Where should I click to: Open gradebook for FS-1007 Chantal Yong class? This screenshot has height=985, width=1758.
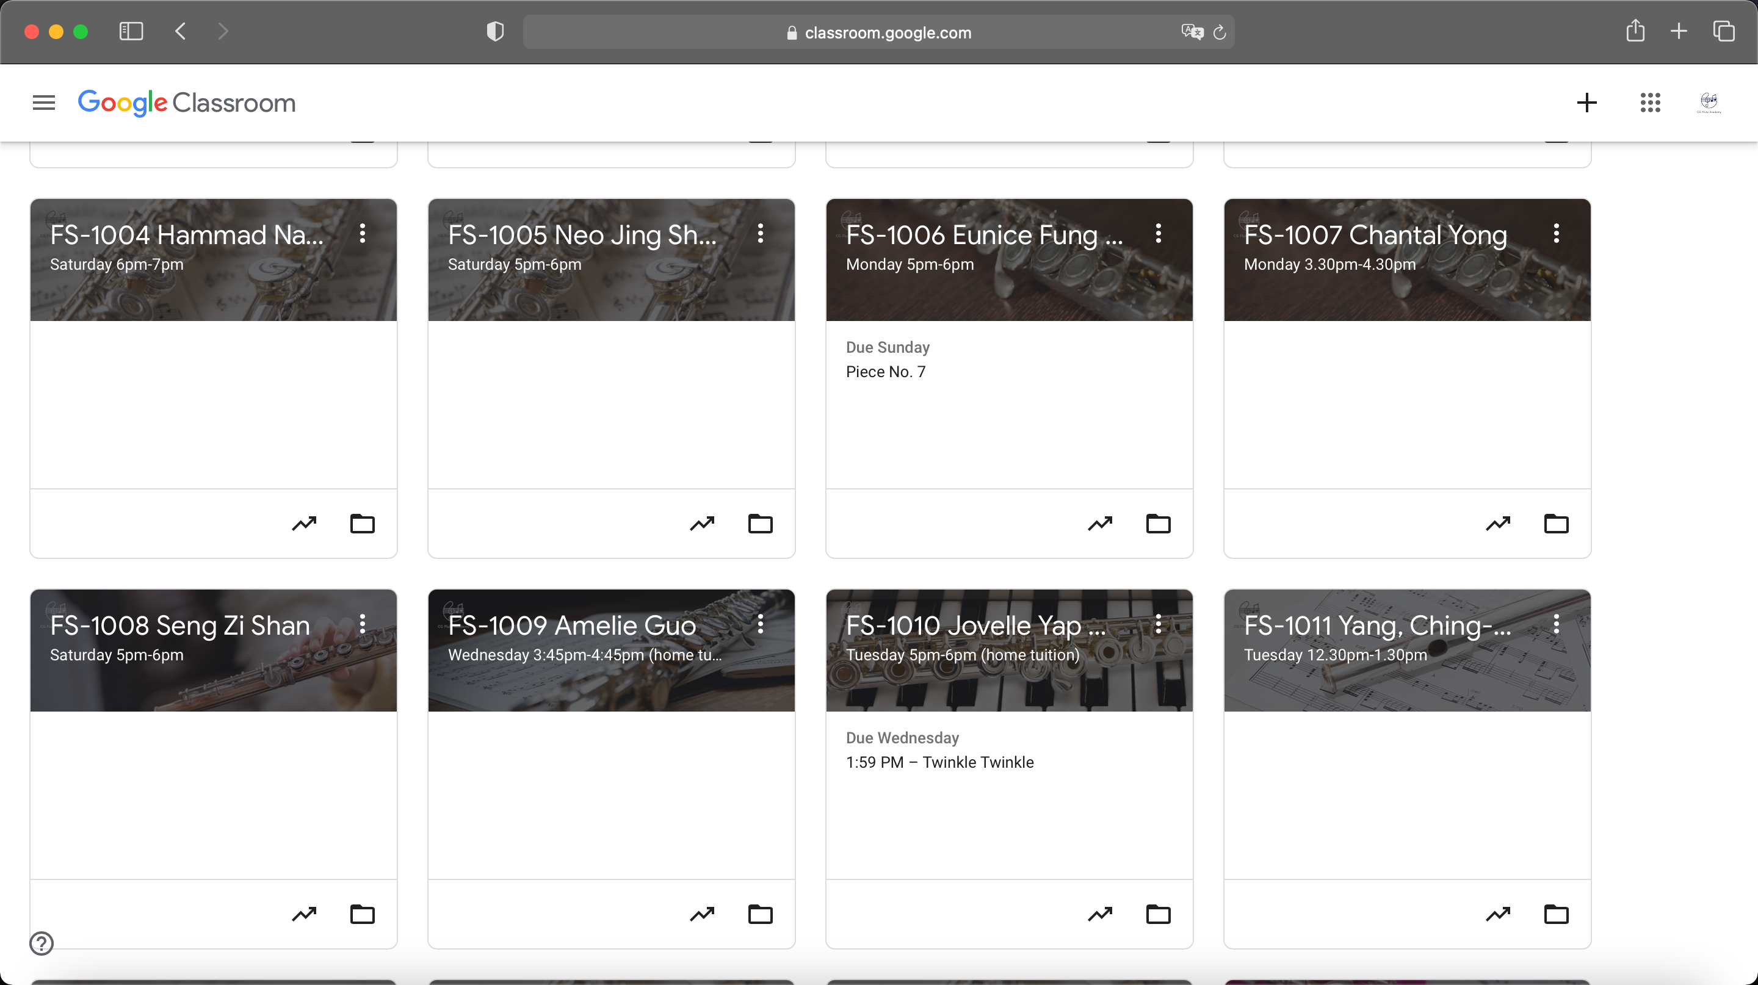pos(1498,524)
